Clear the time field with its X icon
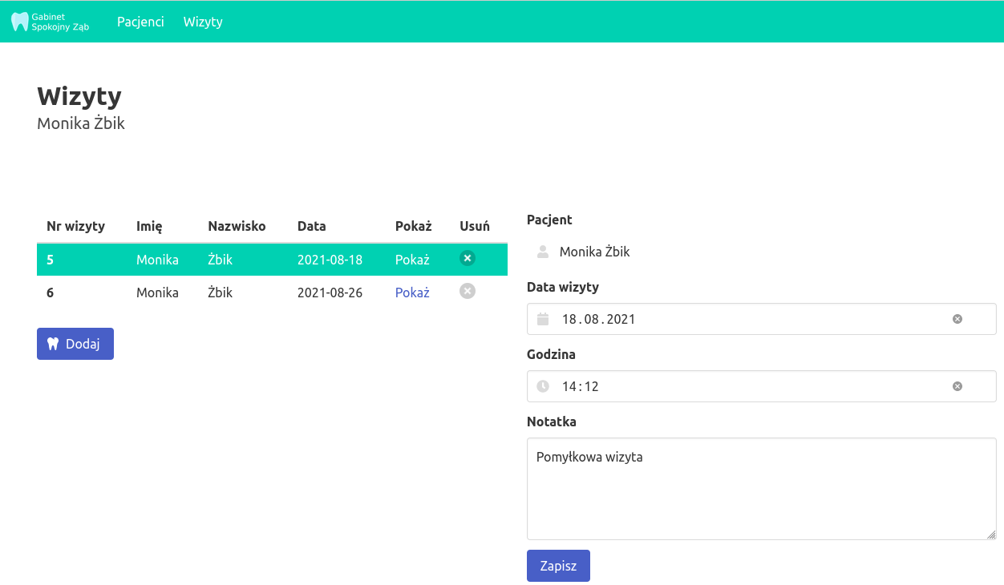 pos(957,386)
